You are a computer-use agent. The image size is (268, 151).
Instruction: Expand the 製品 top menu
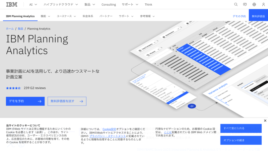[x=90, y=5]
